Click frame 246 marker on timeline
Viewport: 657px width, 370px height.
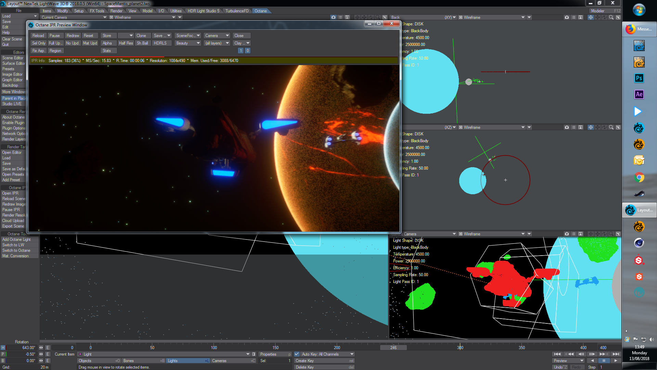click(x=393, y=348)
